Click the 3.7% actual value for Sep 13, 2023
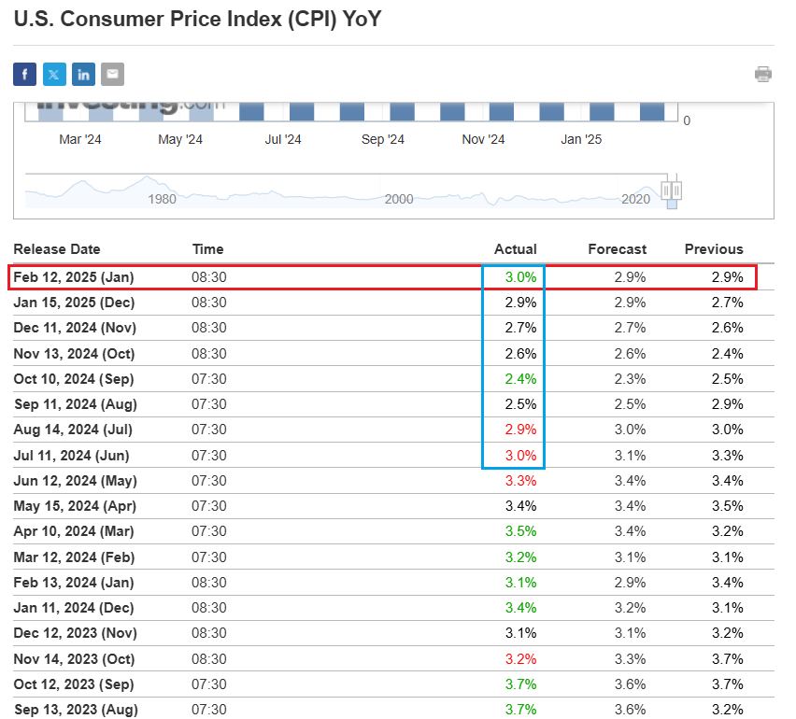The width and height of the screenshot is (796, 719). click(520, 710)
